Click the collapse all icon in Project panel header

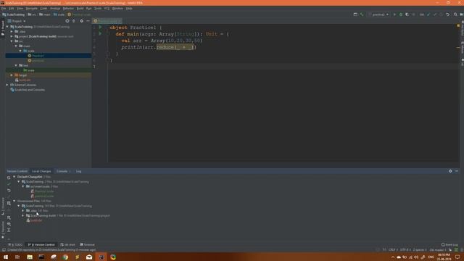(74, 21)
